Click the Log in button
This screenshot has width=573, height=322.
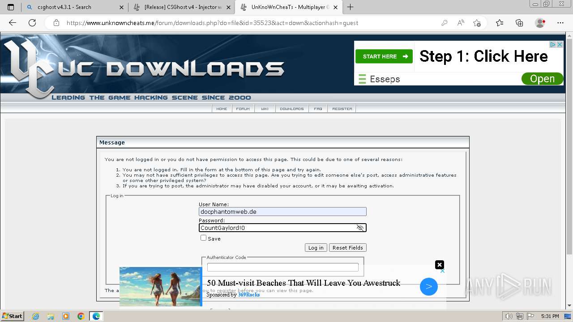pyautogui.click(x=316, y=248)
